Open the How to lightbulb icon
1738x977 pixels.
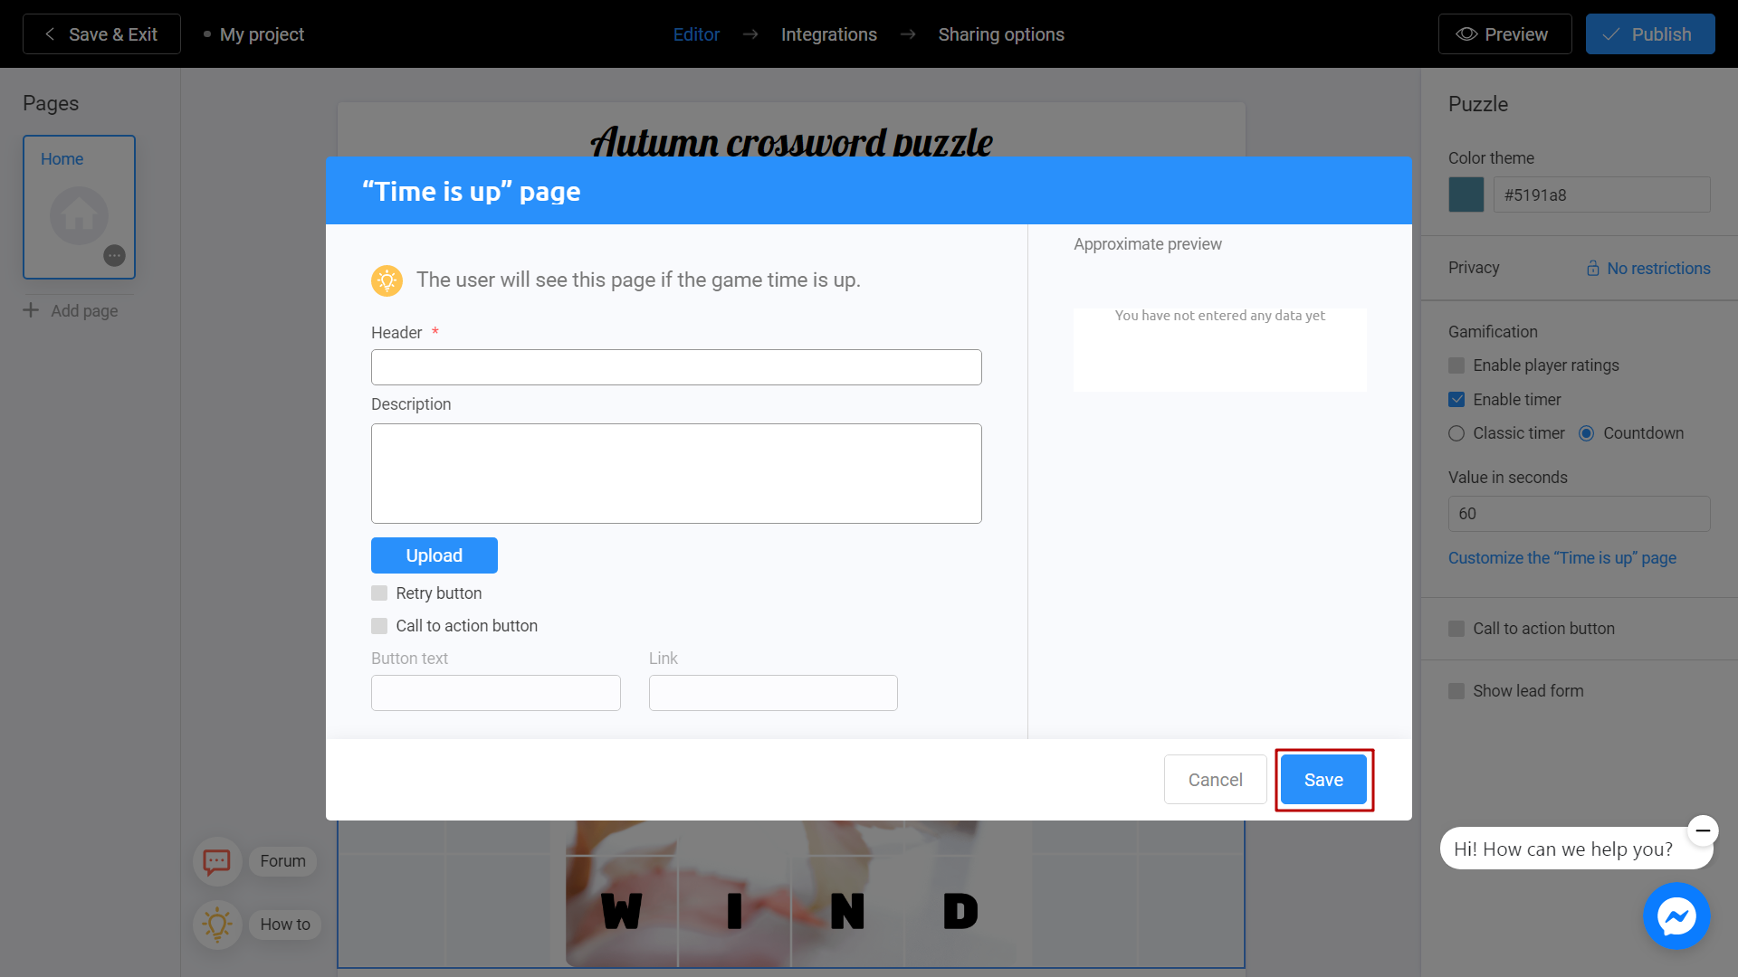click(217, 925)
